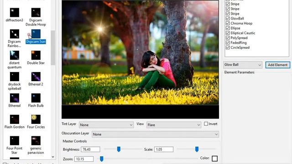Disable the GlowBall element checkbox
This screenshot has width=292, height=164.
228,18
